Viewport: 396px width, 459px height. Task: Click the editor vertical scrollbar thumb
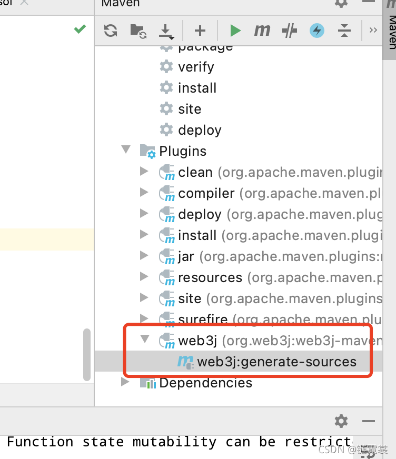[87, 354]
